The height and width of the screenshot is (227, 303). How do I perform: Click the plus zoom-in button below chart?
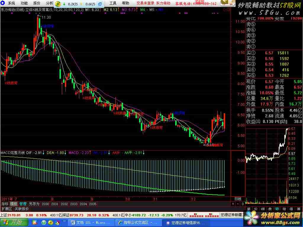[x=233, y=204]
